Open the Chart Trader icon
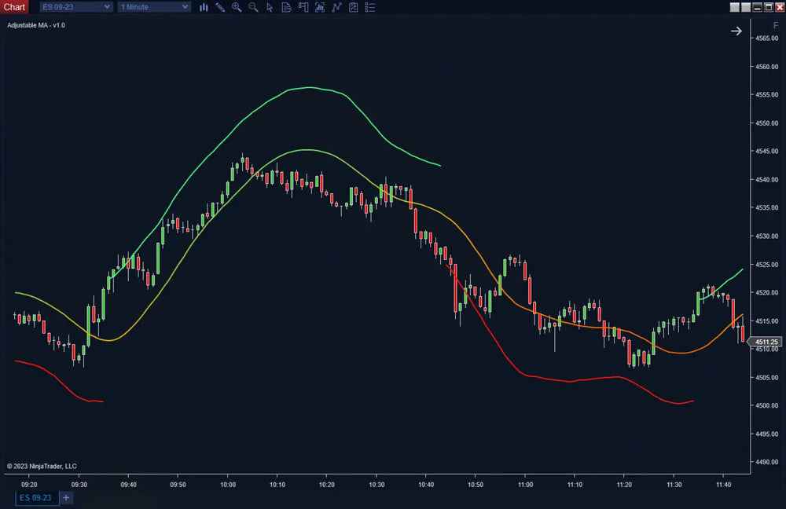 click(303, 7)
